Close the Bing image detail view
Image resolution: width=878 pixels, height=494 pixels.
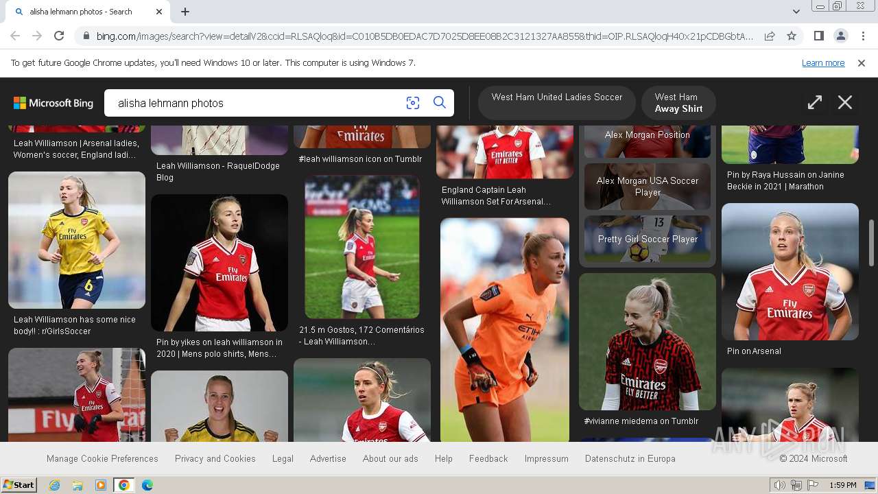tap(845, 102)
